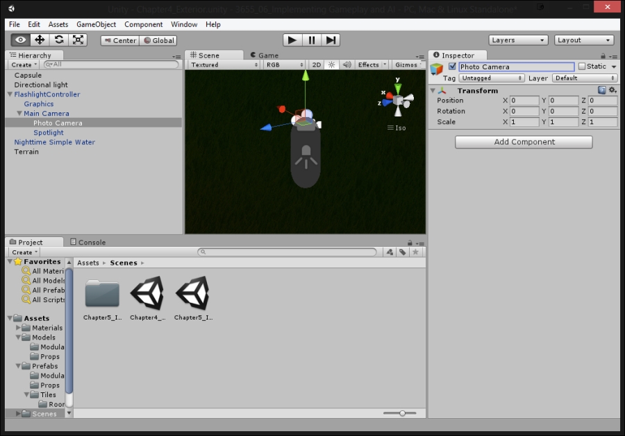Click the GameObject cube icon in Inspector
Screen dimensions: 625x436
437,69
